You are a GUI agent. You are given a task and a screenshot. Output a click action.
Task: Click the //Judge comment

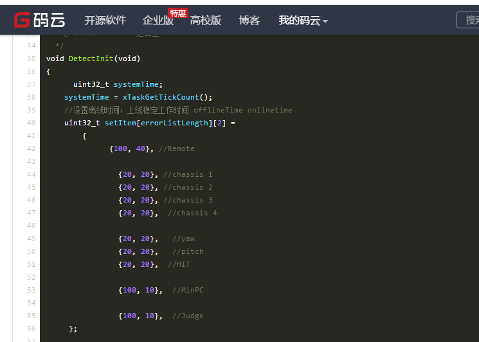[x=188, y=316]
